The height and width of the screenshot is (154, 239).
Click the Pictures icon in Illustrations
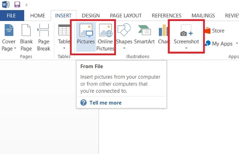[x=86, y=30]
